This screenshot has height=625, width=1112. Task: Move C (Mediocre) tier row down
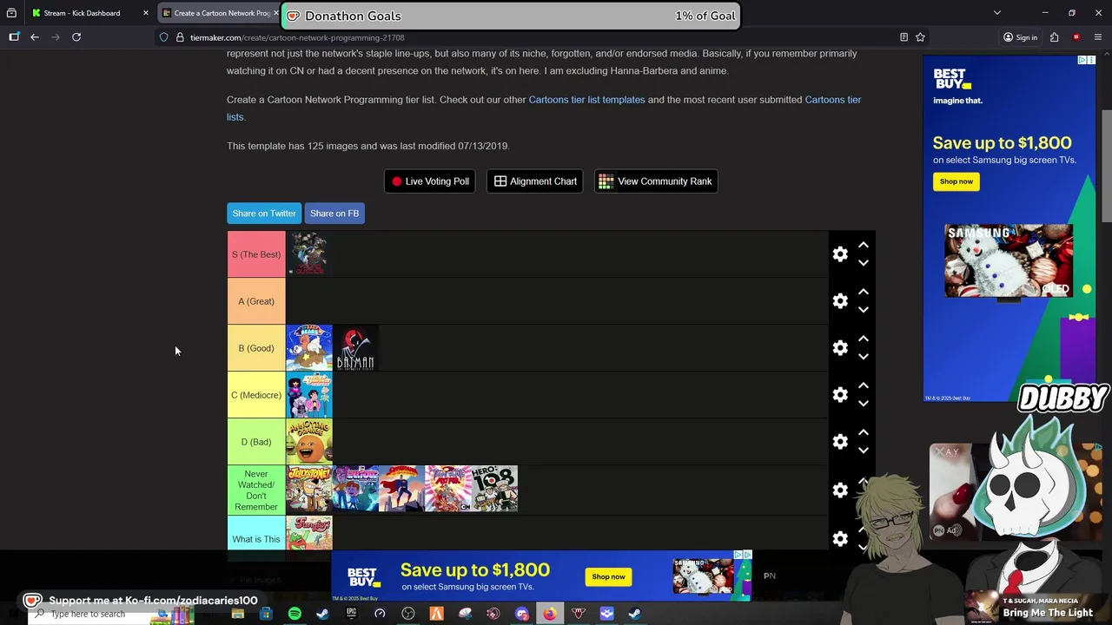(x=864, y=404)
